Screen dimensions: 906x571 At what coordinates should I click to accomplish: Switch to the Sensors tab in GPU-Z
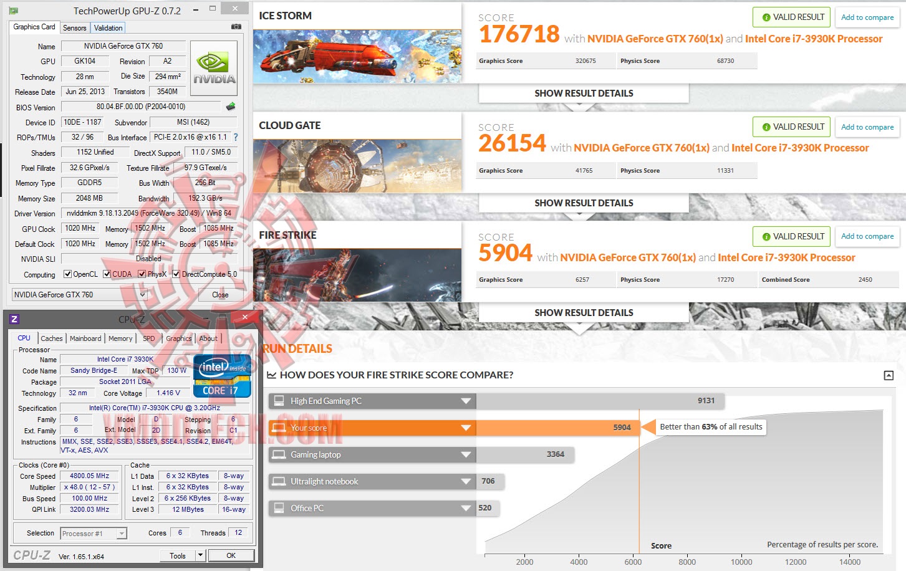(75, 28)
